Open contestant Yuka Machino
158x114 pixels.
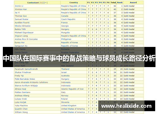(21, 105)
